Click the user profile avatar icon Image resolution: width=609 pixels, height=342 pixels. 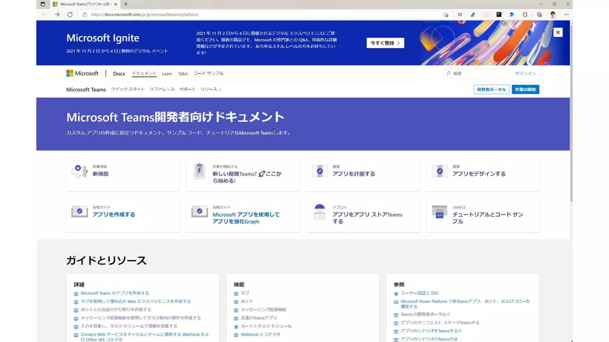coord(553,15)
